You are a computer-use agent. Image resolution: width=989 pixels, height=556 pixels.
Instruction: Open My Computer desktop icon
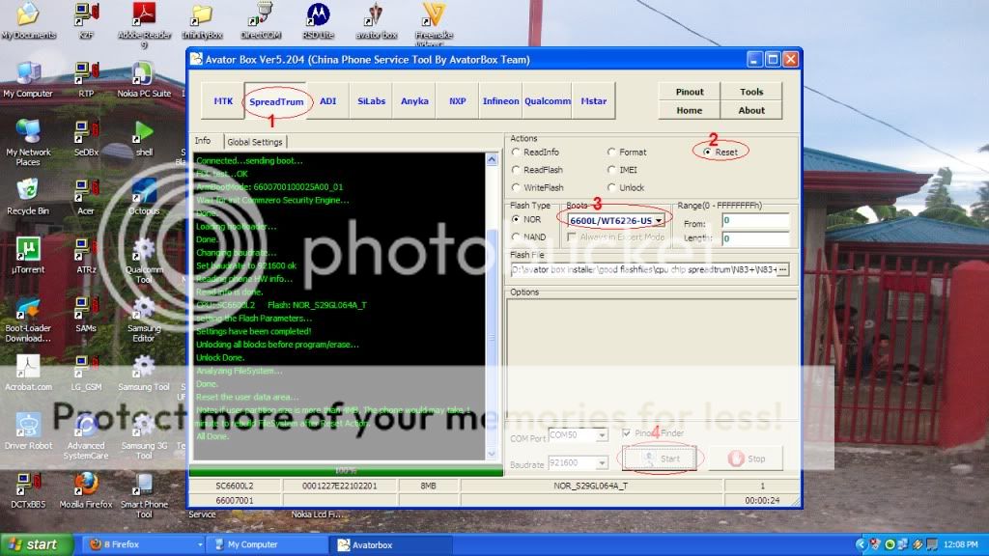click(x=28, y=74)
